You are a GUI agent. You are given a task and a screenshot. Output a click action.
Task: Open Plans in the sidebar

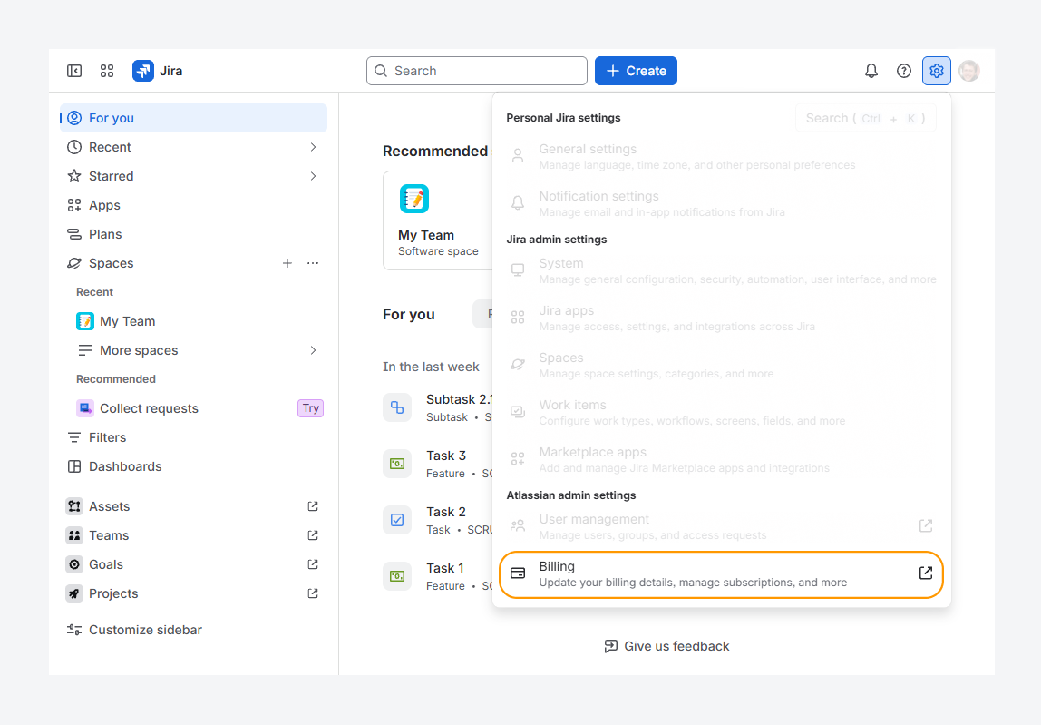coord(193,234)
